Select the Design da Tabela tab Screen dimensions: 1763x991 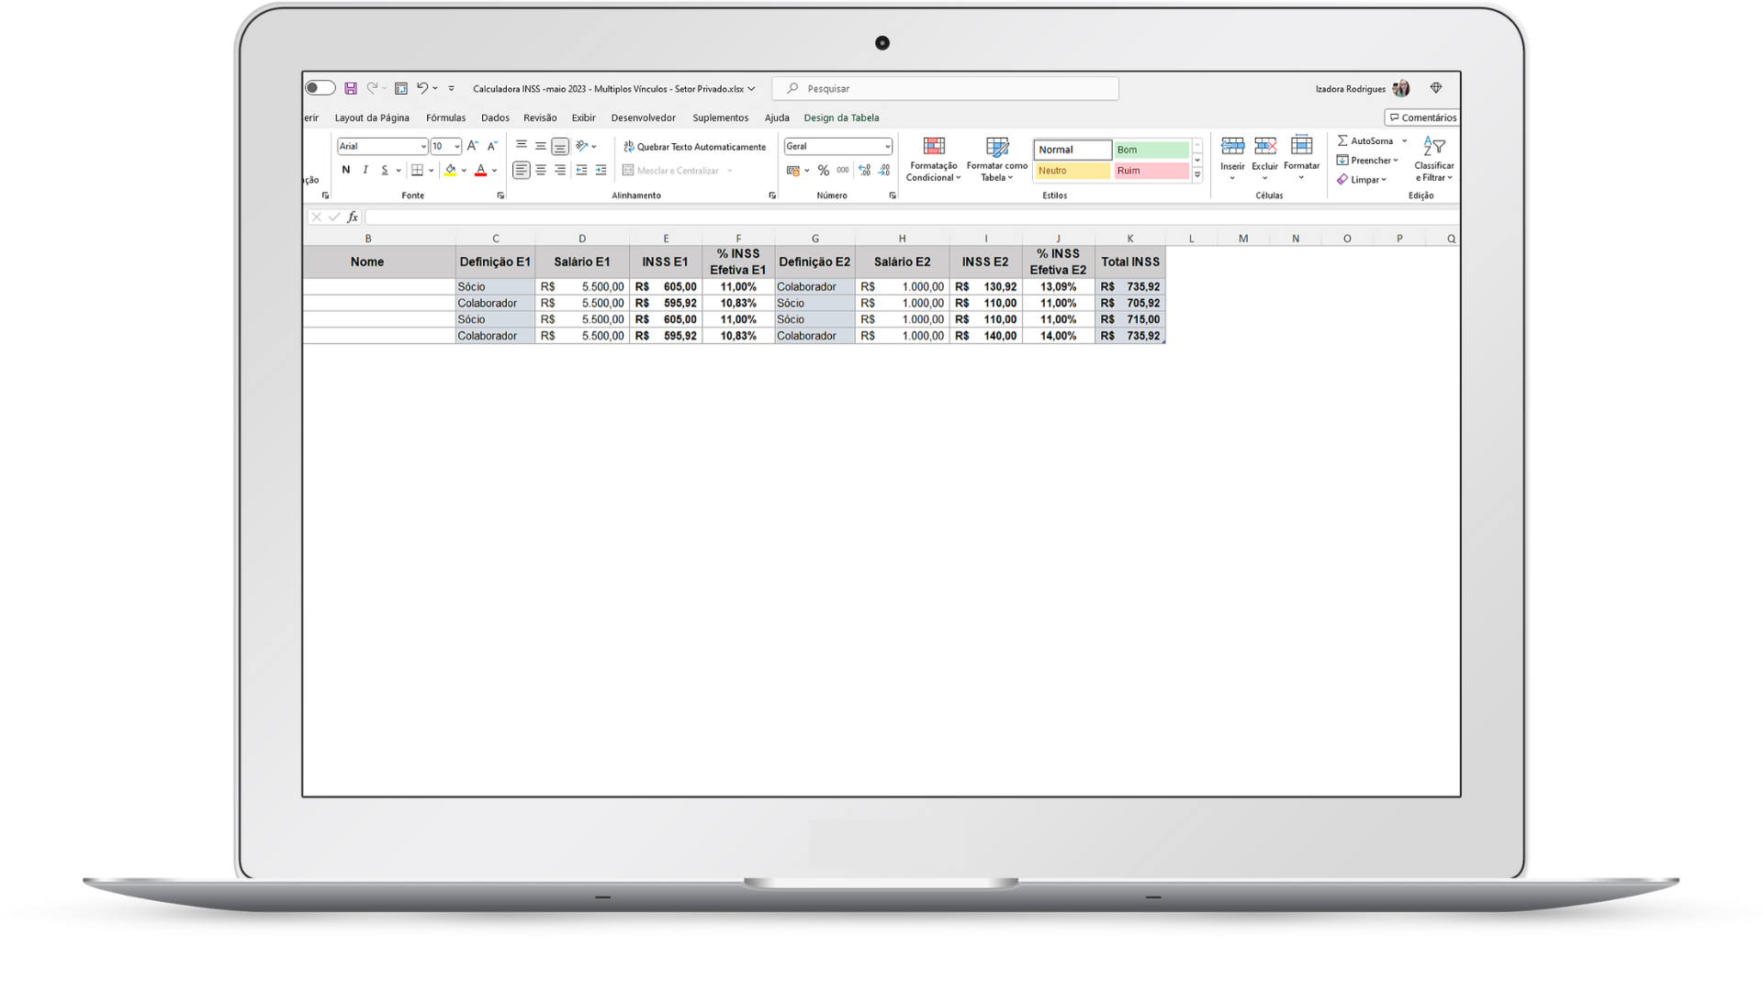[x=841, y=117]
